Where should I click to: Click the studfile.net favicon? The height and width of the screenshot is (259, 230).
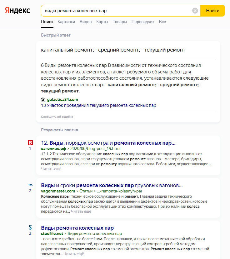tap(30, 227)
